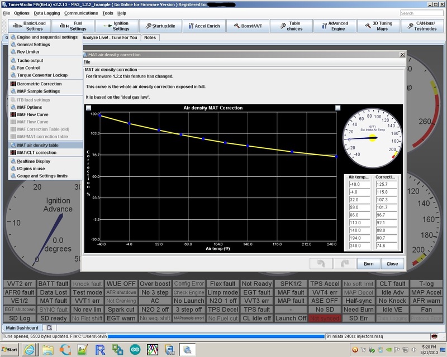Select Barometric Correction from the settings list
Viewport: 447px width, 357px height.
[39, 84]
